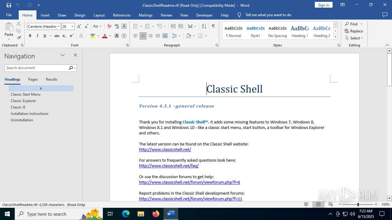392x220 pixels.
Task: Click Increase Indent icon
Action: pyautogui.click(x=181, y=26)
